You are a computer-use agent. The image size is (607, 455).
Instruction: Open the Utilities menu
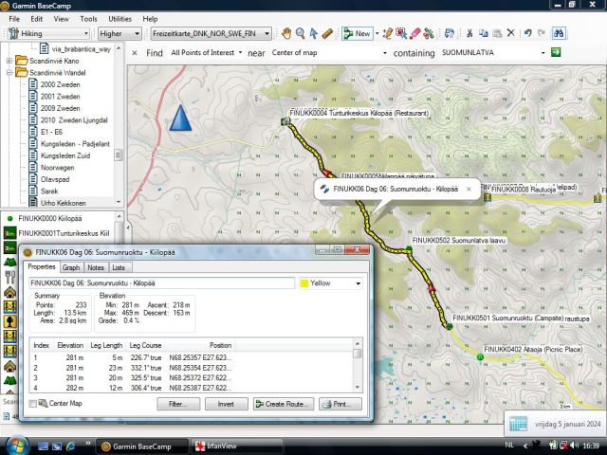[120, 18]
